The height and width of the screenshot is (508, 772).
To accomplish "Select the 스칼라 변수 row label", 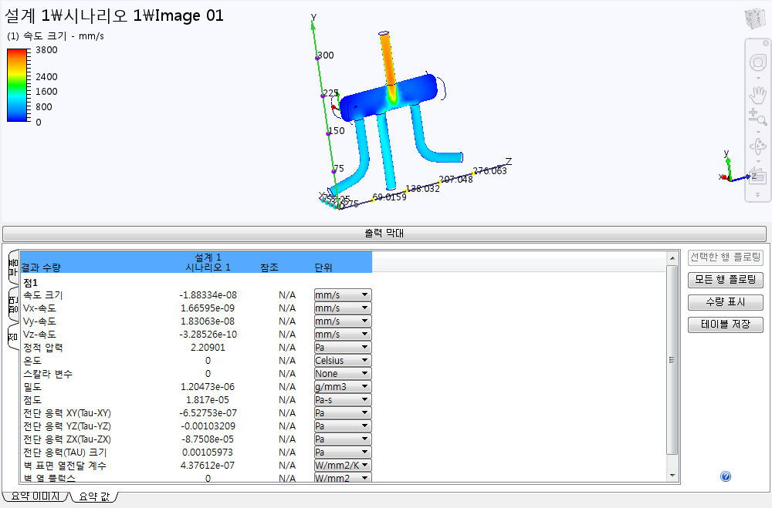I will pyautogui.click(x=48, y=374).
